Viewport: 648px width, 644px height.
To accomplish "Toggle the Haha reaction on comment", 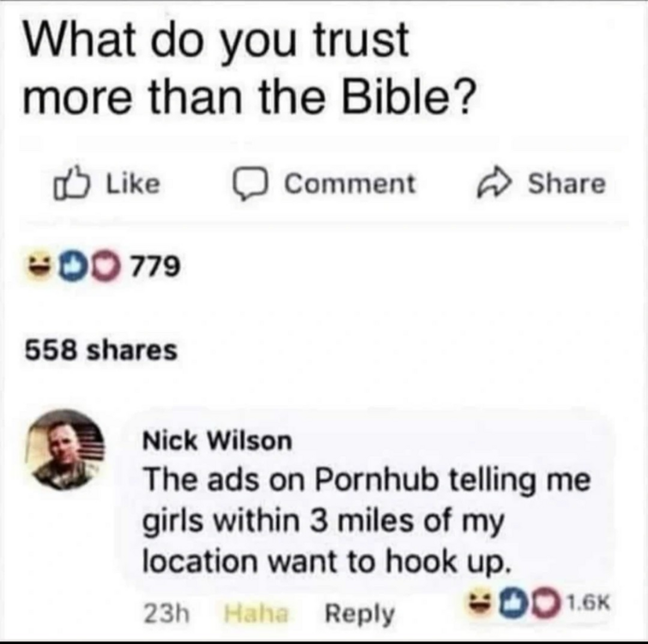I will tap(256, 613).
